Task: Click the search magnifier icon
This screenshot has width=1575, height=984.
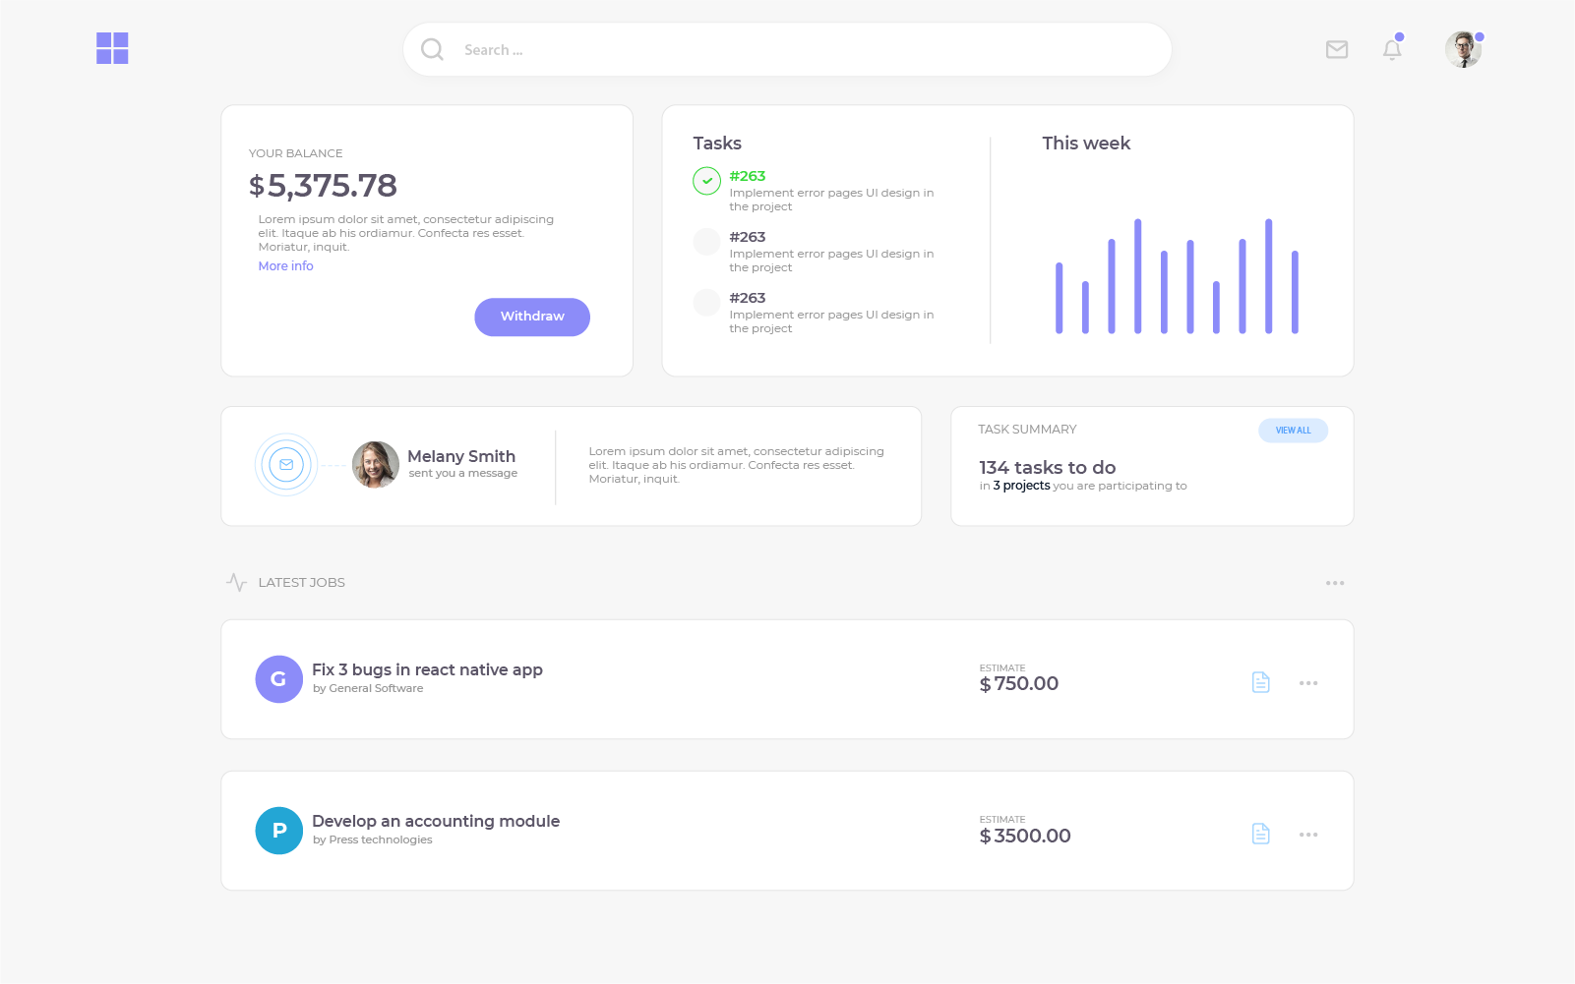Action: (432, 49)
